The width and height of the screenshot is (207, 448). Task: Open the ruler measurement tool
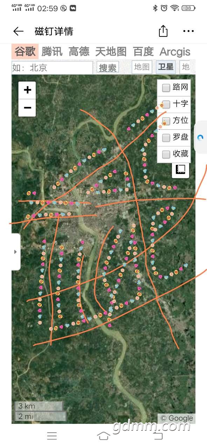(x=181, y=170)
